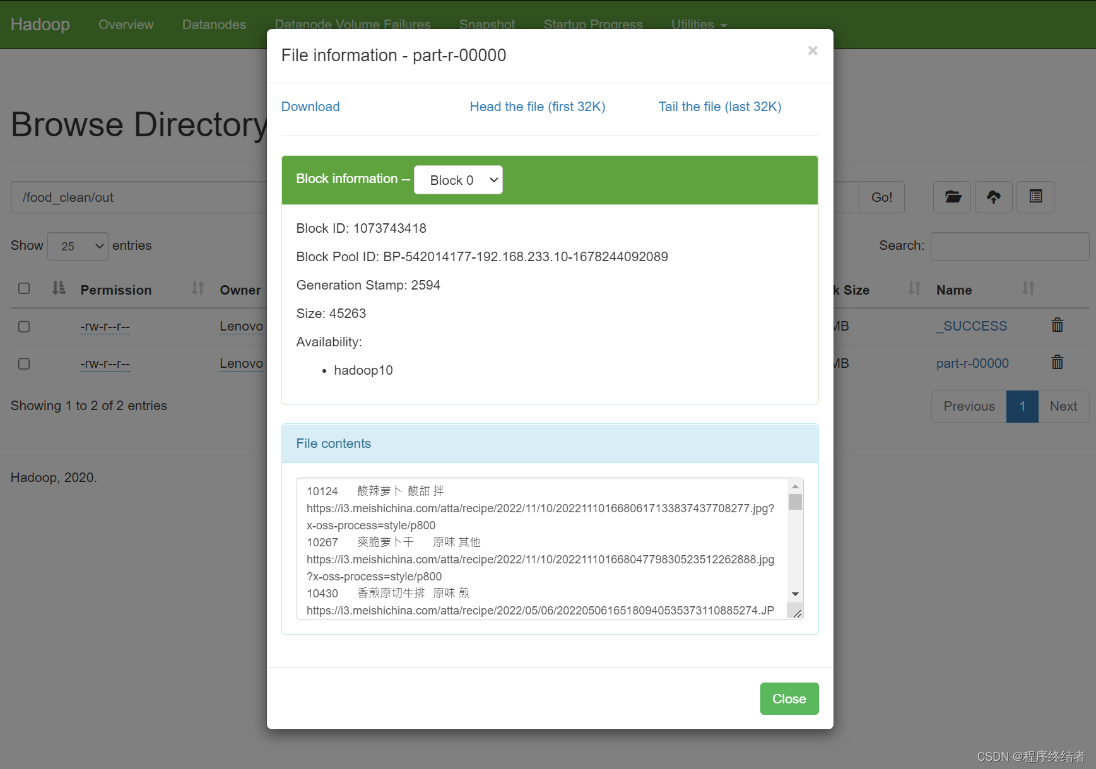Image resolution: width=1096 pixels, height=769 pixels.
Task: Click the list/cut-paste icon button
Action: point(1035,197)
